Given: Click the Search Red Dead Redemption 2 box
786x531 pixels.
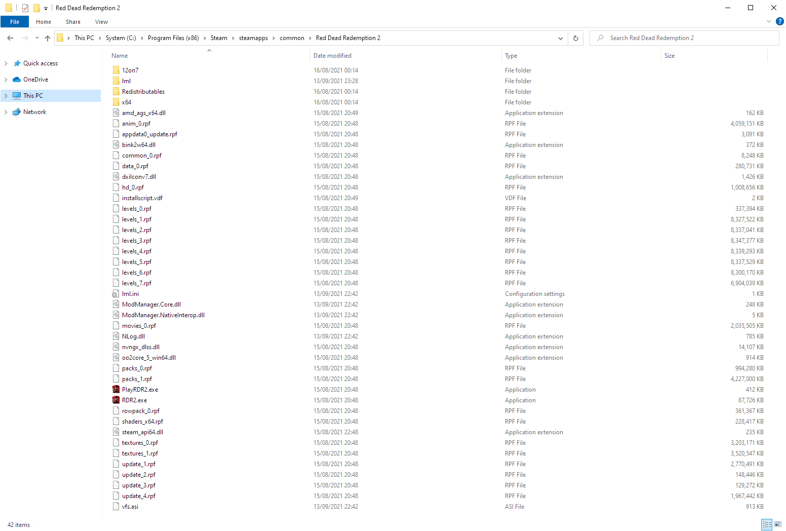Looking at the screenshot, I should coord(684,38).
